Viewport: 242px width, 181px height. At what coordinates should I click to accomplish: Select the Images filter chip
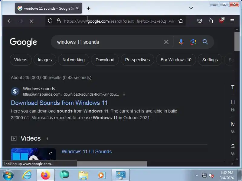pos(45,60)
